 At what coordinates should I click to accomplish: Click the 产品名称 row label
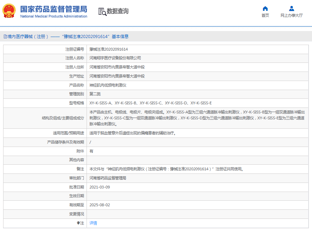[x=77, y=85]
